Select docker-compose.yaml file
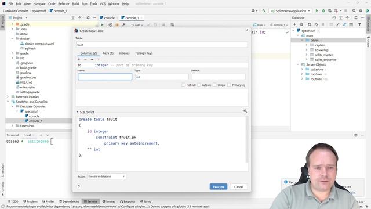Screen dimensions: 371x209 tap(39, 44)
